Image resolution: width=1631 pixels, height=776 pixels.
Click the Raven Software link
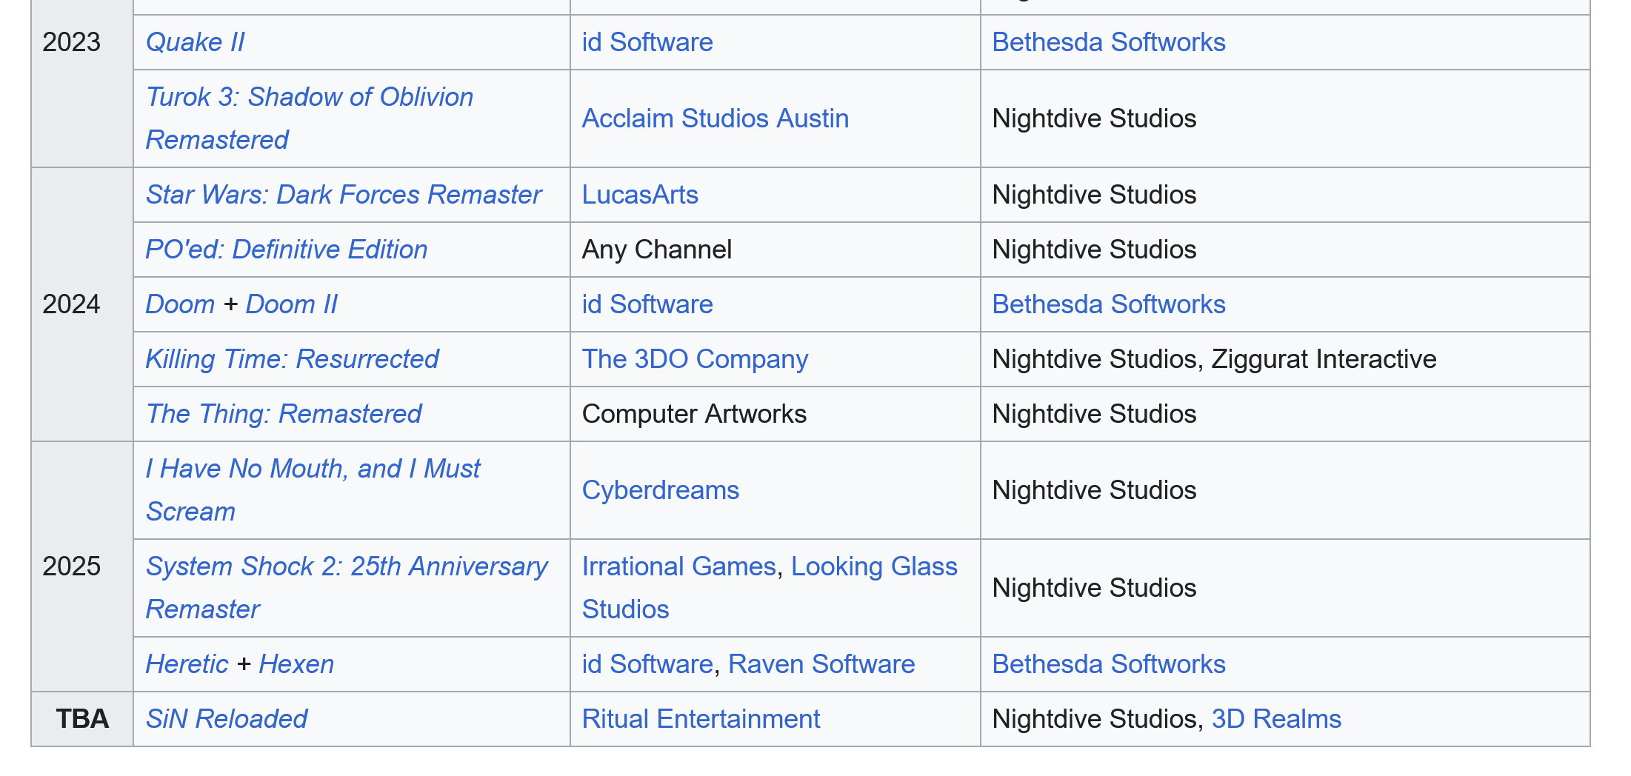tap(821, 664)
